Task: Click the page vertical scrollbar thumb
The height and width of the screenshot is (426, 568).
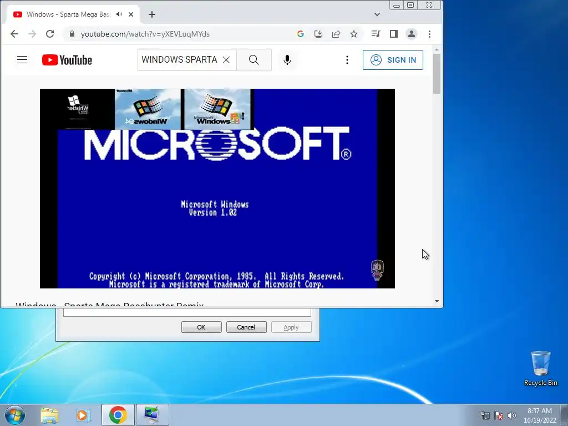Action: click(437, 74)
